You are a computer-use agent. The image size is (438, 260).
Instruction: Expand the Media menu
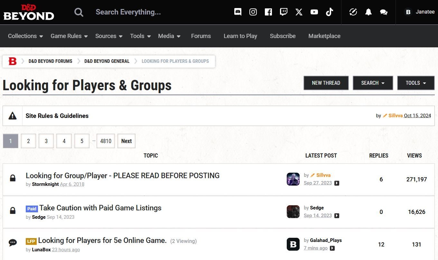pos(169,36)
